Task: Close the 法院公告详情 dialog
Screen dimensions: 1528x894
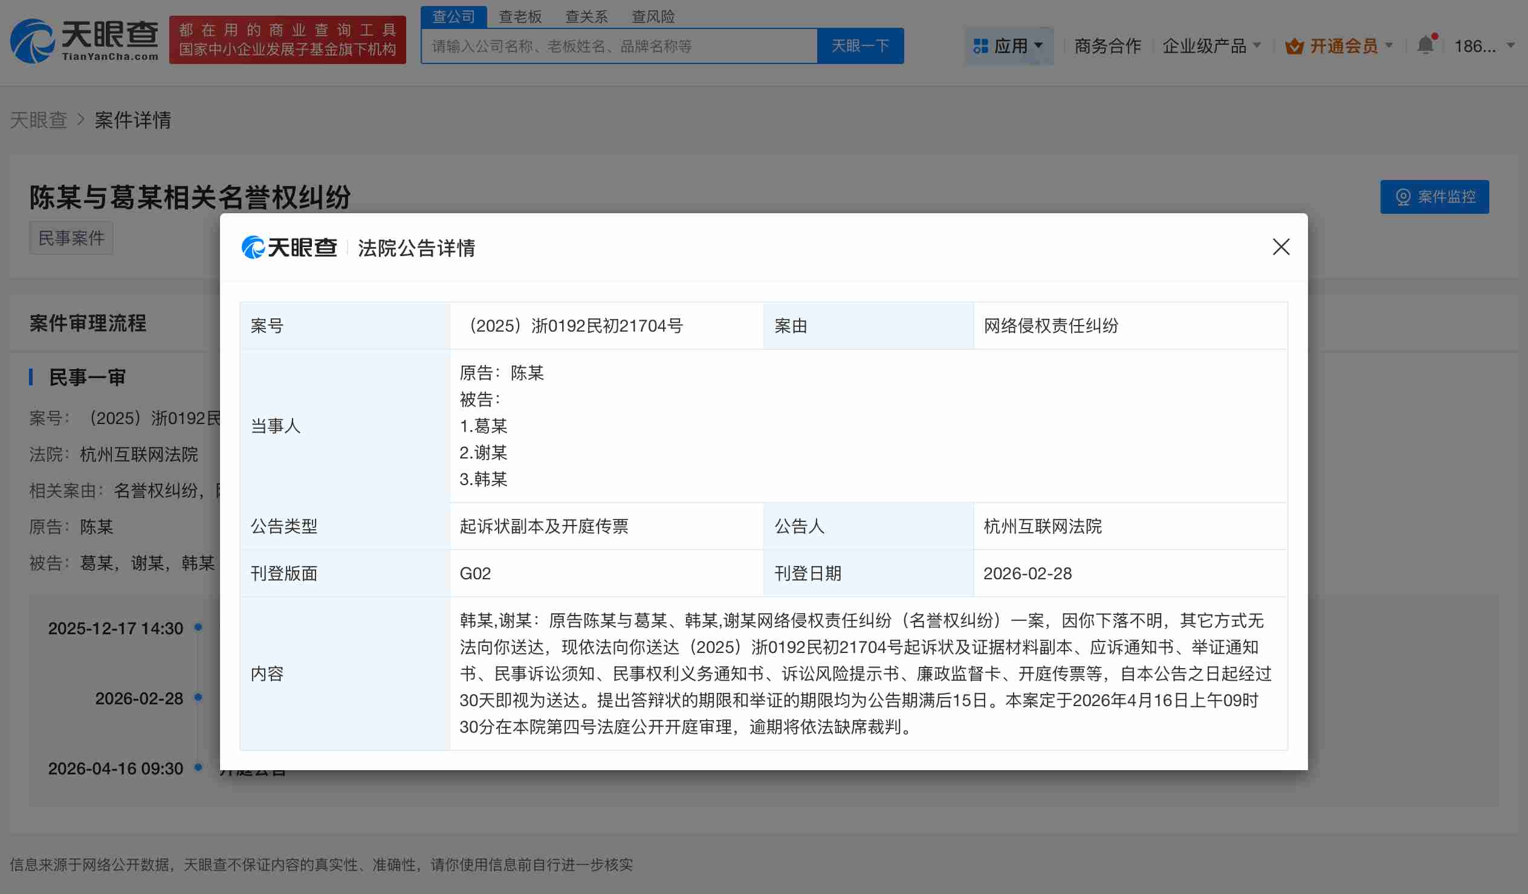Action: (x=1281, y=247)
